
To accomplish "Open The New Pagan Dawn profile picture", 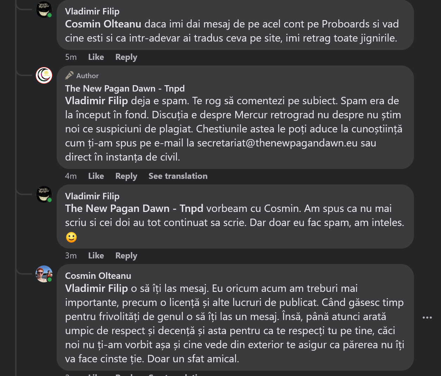I will [44, 75].
